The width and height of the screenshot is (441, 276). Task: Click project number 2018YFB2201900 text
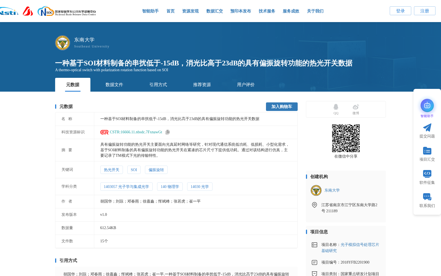(x=355, y=262)
